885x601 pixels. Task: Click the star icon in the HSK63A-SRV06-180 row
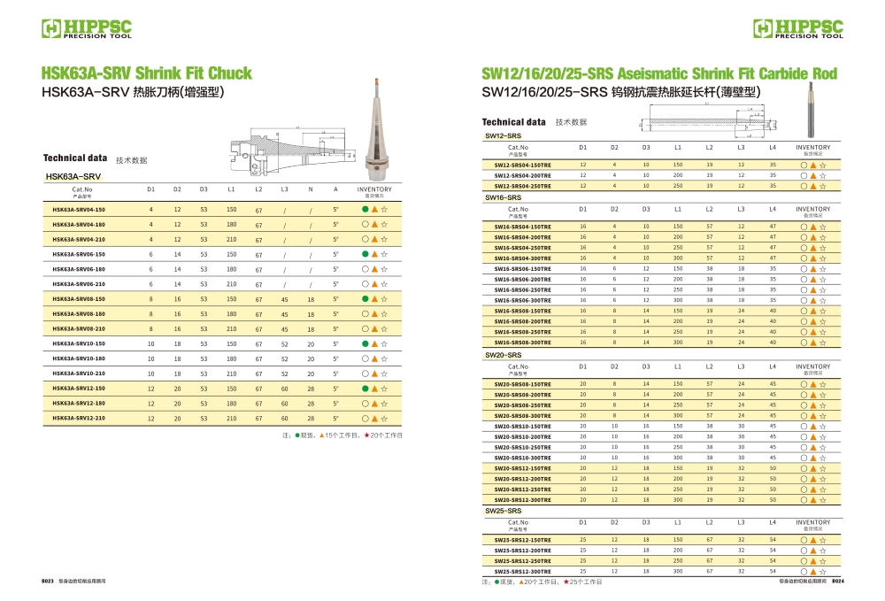pyautogui.click(x=384, y=269)
